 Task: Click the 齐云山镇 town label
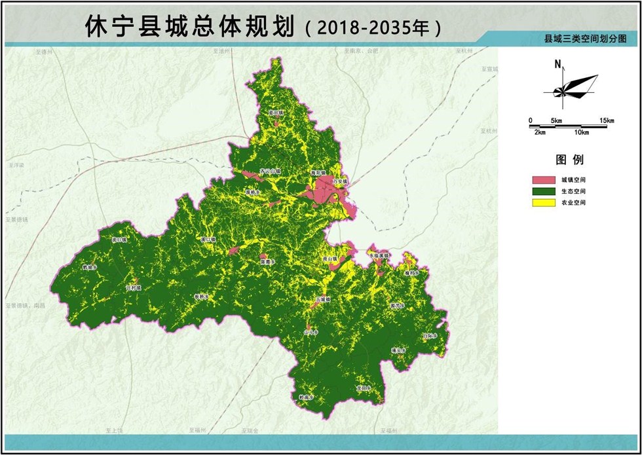click(x=270, y=170)
